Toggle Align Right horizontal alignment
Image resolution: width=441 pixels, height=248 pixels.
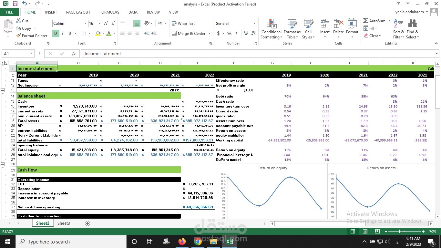(x=137, y=33)
